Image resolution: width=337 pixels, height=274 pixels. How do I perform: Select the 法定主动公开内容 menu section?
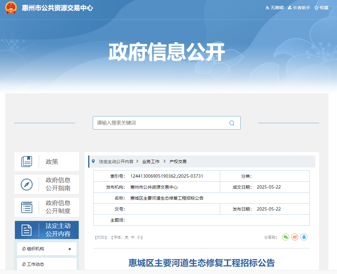click(x=47, y=230)
